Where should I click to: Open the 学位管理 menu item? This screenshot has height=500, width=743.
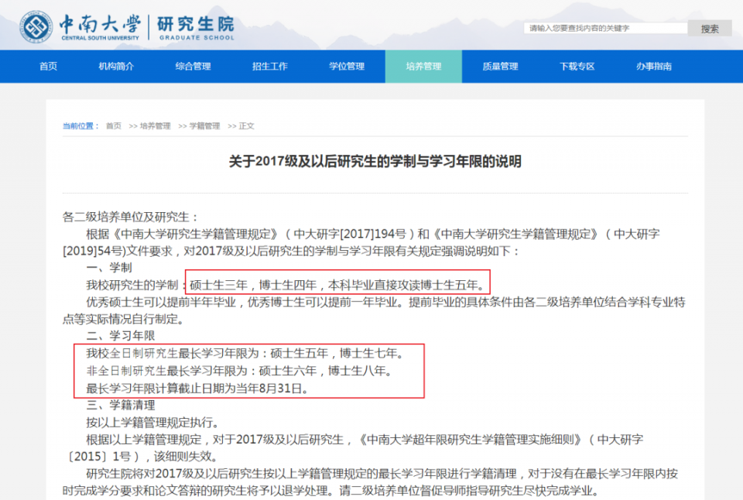pos(347,67)
